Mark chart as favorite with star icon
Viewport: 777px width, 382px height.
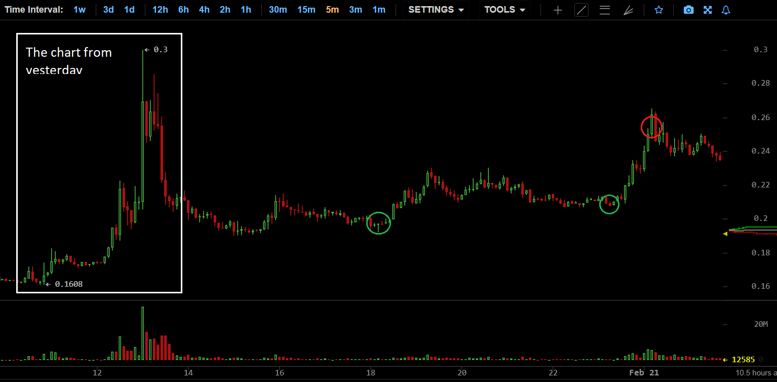click(658, 10)
